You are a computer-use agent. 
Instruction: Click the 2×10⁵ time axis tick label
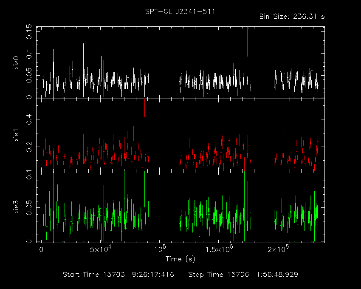click(278, 249)
